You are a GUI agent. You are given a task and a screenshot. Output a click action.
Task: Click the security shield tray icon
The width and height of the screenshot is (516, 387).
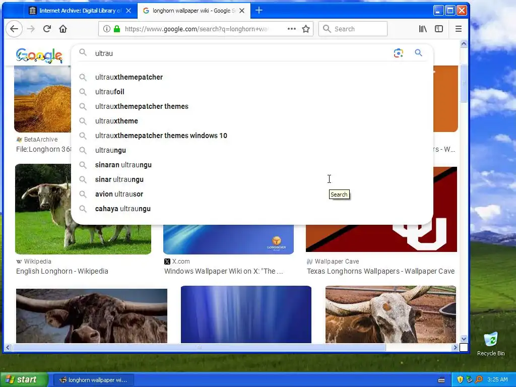460,380
